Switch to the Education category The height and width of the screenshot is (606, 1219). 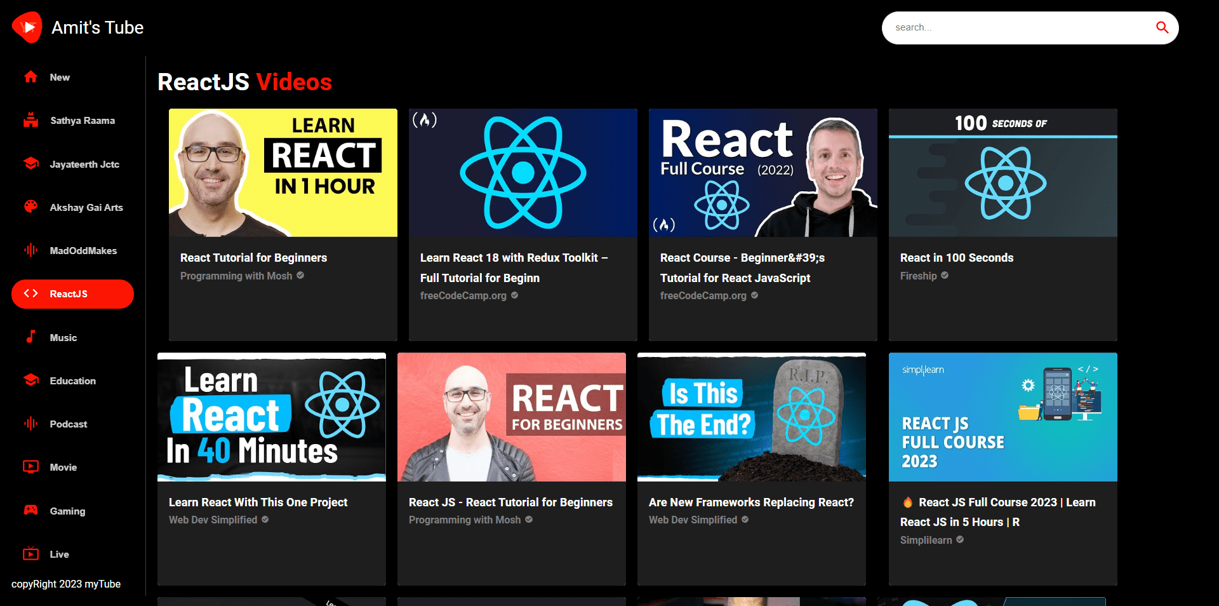tap(72, 381)
